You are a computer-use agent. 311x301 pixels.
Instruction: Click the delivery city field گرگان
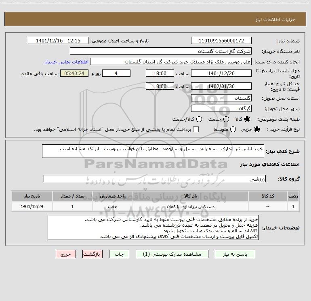pos(221,108)
